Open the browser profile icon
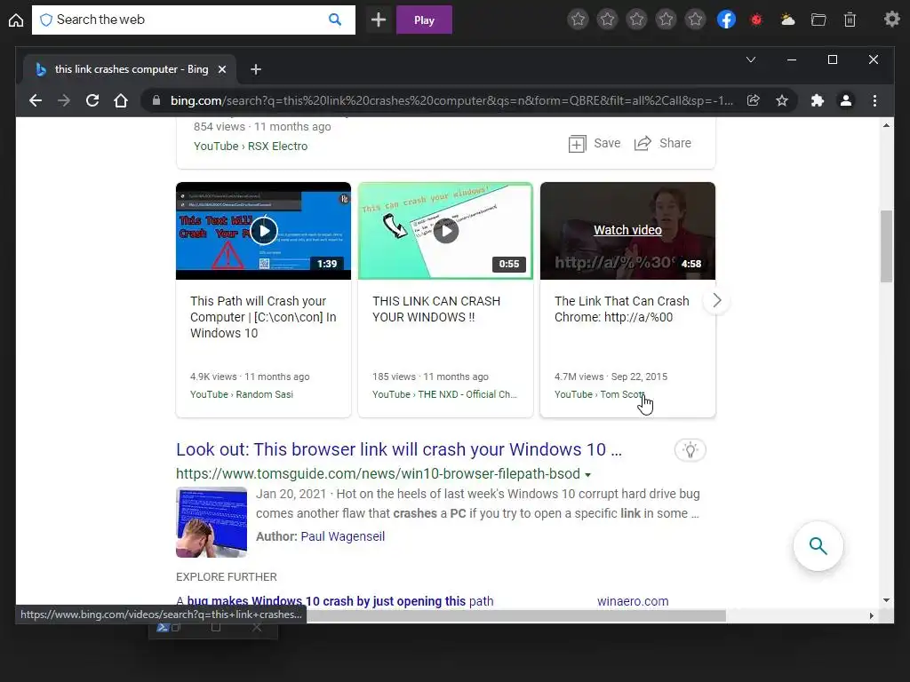The height and width of the screenshot is (682, 910). [846, 100]
